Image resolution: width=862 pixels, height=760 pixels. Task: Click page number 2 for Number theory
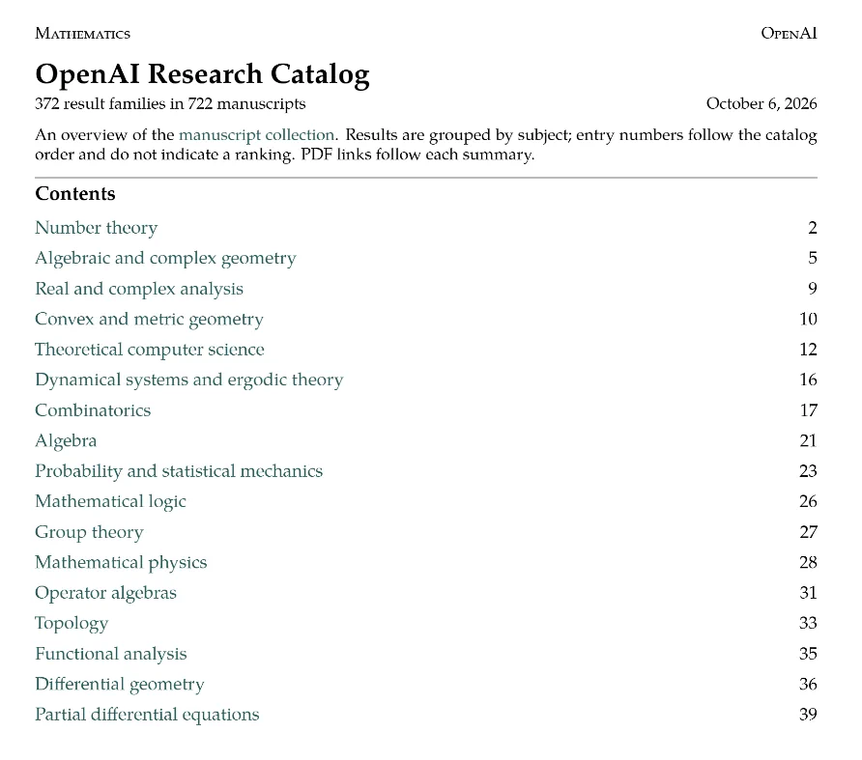[813, 228]
